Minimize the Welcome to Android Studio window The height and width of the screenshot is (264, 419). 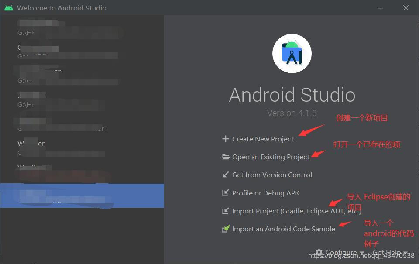[380, 8]
